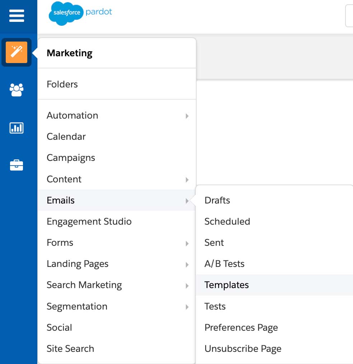Select Scheduled emails
The width and height of the screenshot is (353, 364).
point(227,221)
